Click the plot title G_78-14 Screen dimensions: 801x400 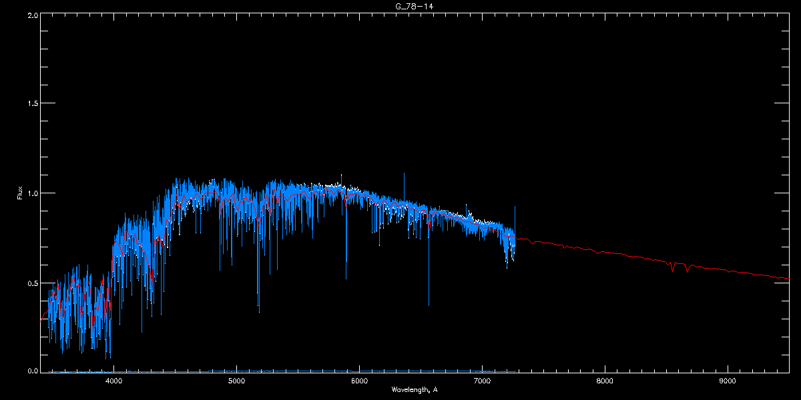pyautogui.click(x=414, y=6)
